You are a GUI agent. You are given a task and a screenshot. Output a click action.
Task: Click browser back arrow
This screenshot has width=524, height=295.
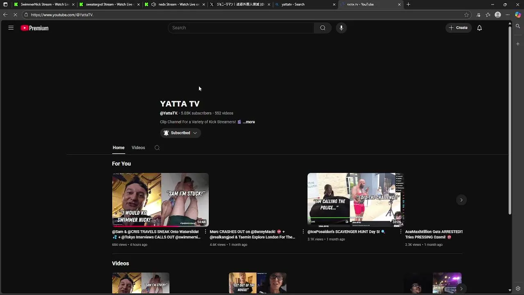[5, 15]
